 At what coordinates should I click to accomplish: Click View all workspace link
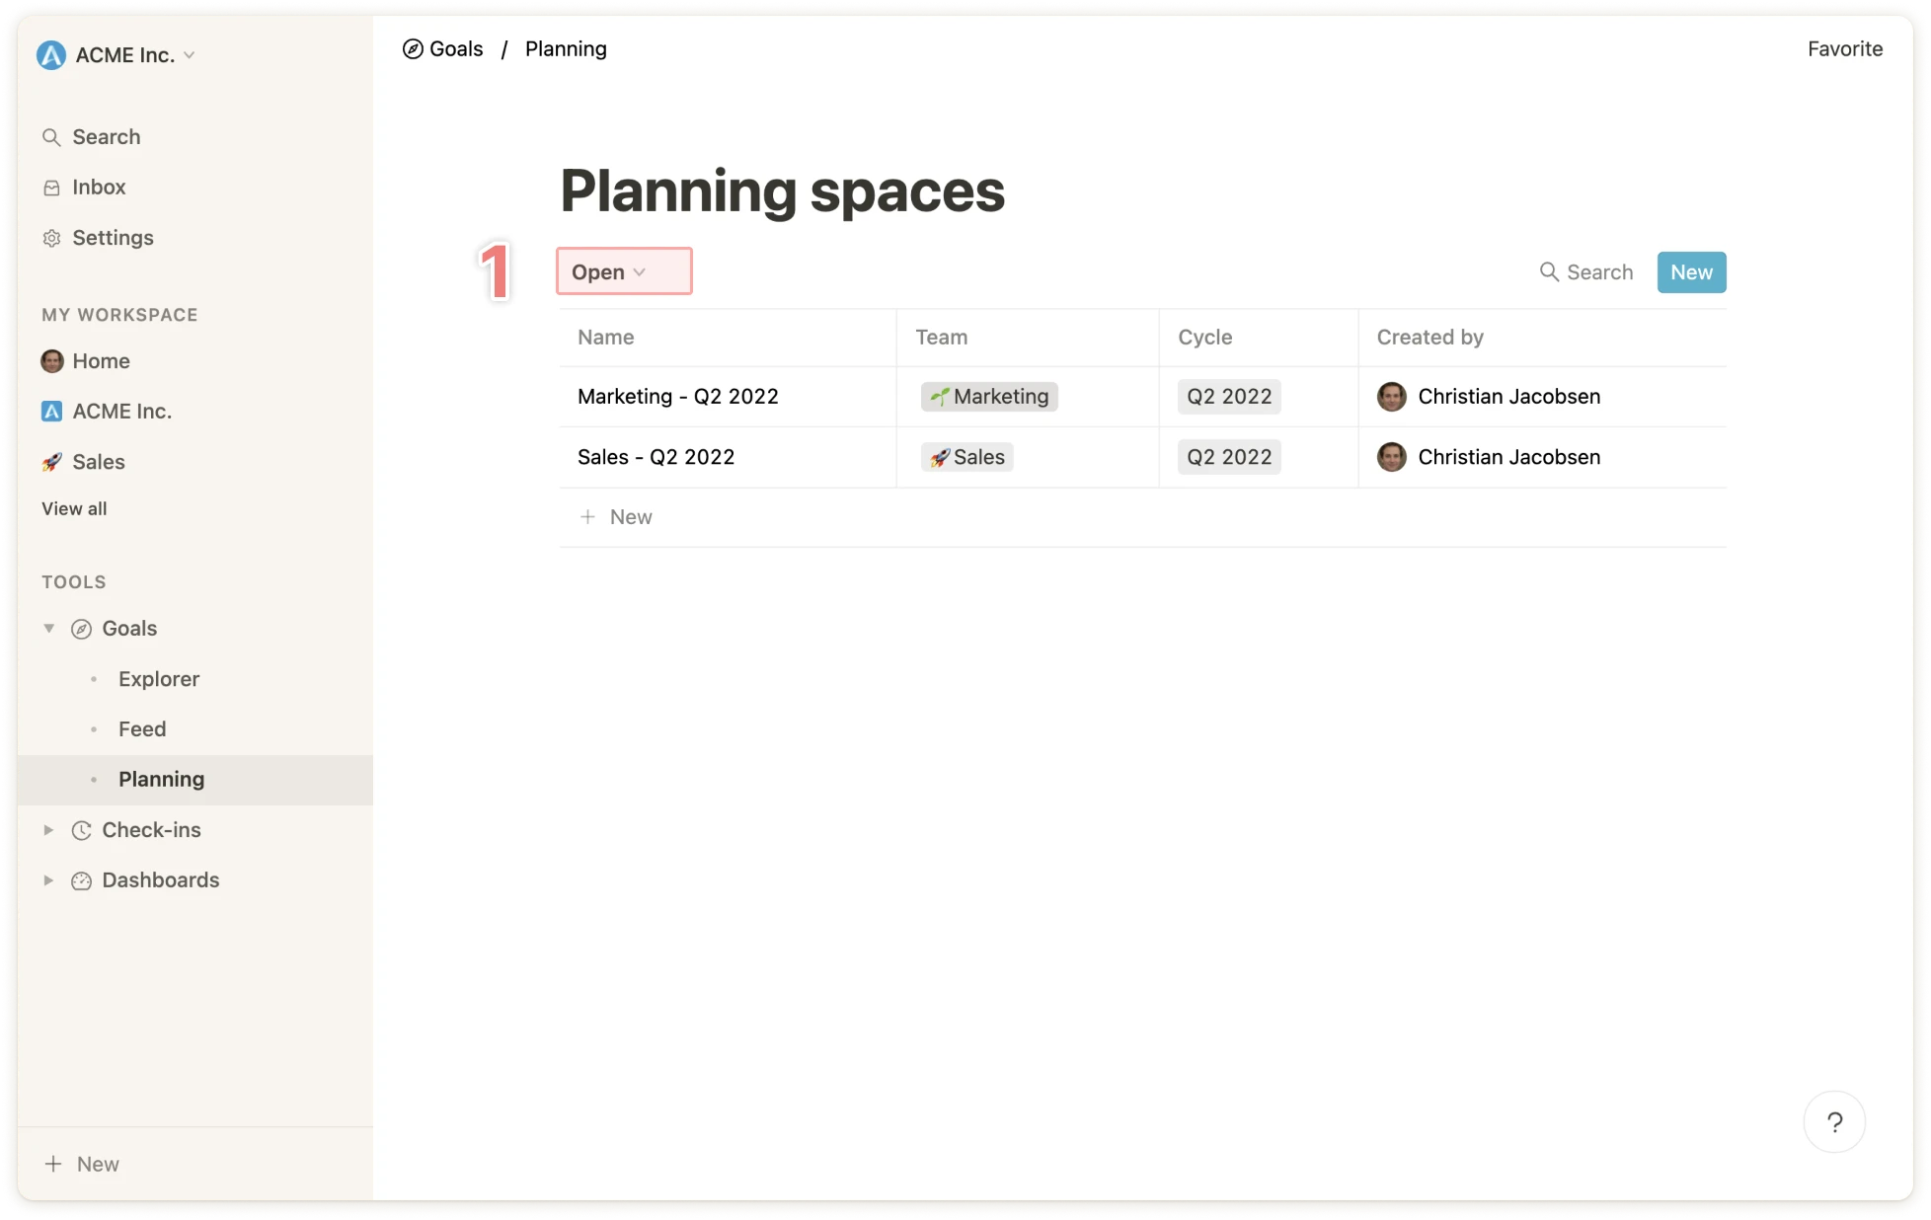tap(74, 509)
